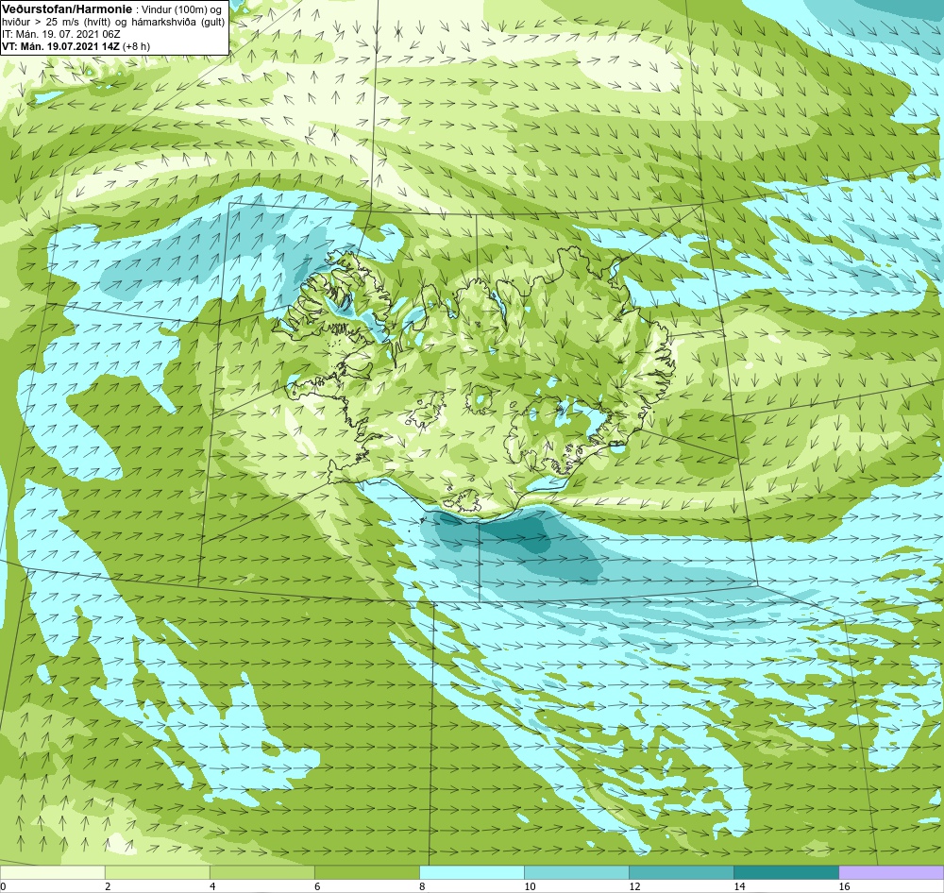This screenshot has height=893, width=944.
Task: Click the 'VT: Mán. 19.07.2021 14Z' valid time
Action: [60, 46]
